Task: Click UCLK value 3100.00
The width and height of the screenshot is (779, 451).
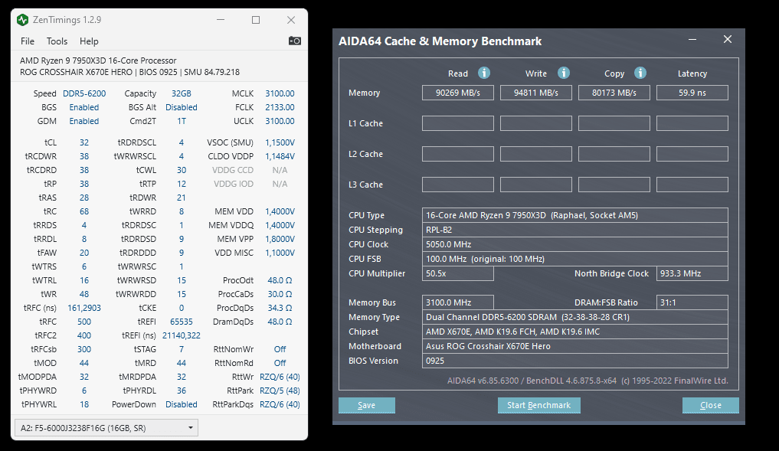Action: pos(280,121)
